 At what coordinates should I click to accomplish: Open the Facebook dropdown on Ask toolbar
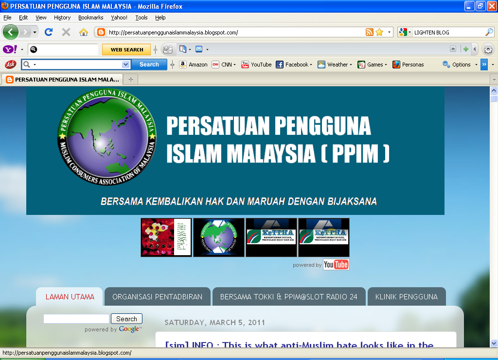click(311, 65)
